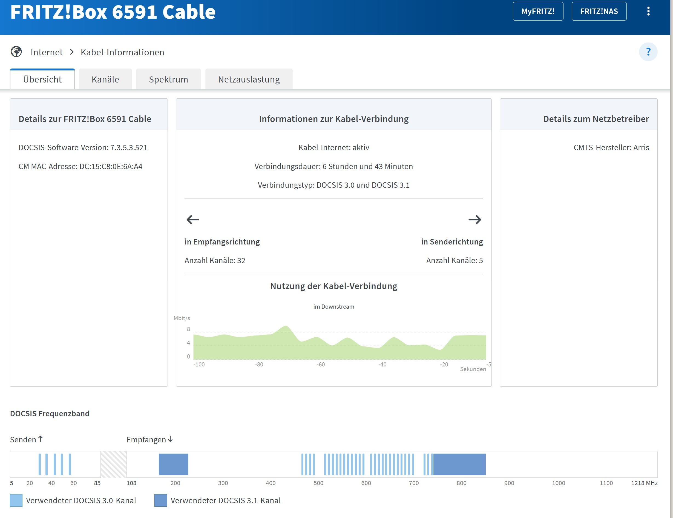Click the breadcrumb chevron after Internet
The height and width of the screenshot is (518, 673).
(x=72, y=52)
